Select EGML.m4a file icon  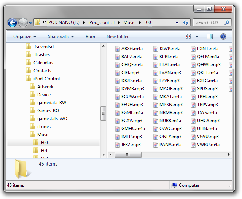[x=118, y=113]
